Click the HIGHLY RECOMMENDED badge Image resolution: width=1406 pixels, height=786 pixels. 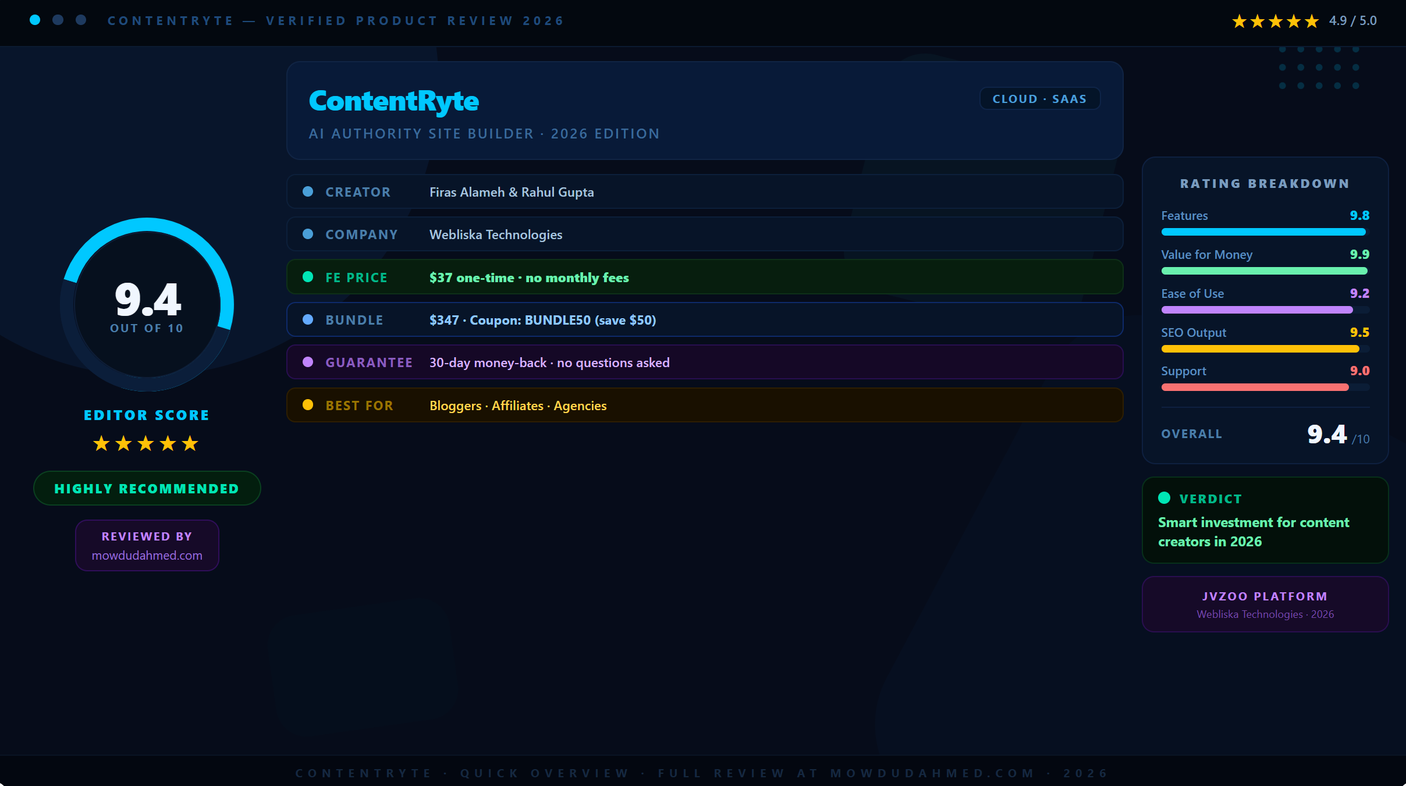point(147,488)
